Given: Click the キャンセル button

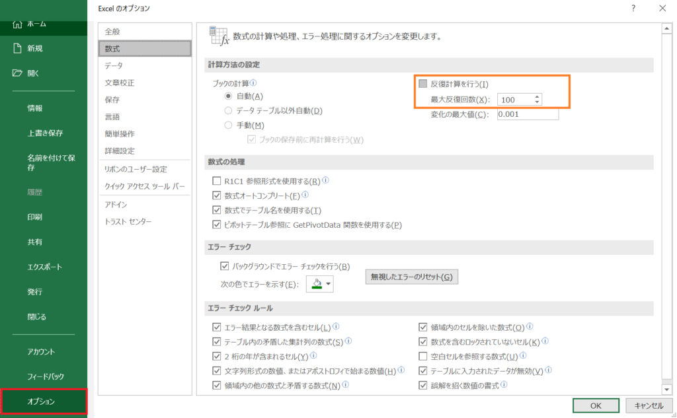Looking at the screenshot, I should pyautogui.click(x=649, y=405).
